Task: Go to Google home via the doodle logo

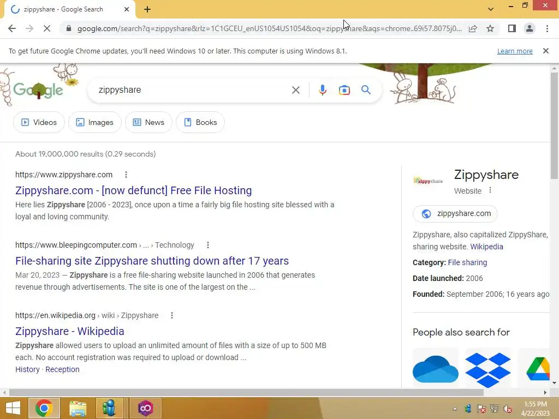Action: point(38,90)
